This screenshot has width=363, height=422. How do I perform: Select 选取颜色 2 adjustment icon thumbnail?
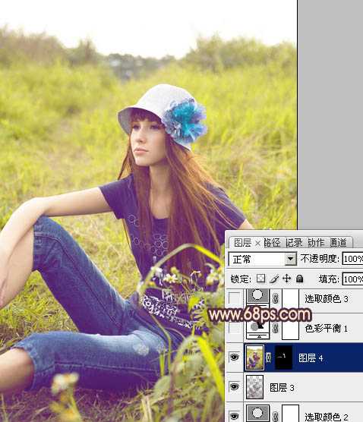coord(257,414)
